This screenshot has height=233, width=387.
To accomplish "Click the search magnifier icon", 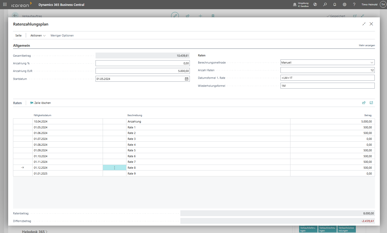I will tap(325, 5).
